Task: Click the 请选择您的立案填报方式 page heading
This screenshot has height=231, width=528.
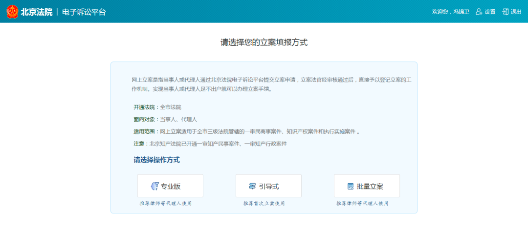Action: tap(264, 42)
